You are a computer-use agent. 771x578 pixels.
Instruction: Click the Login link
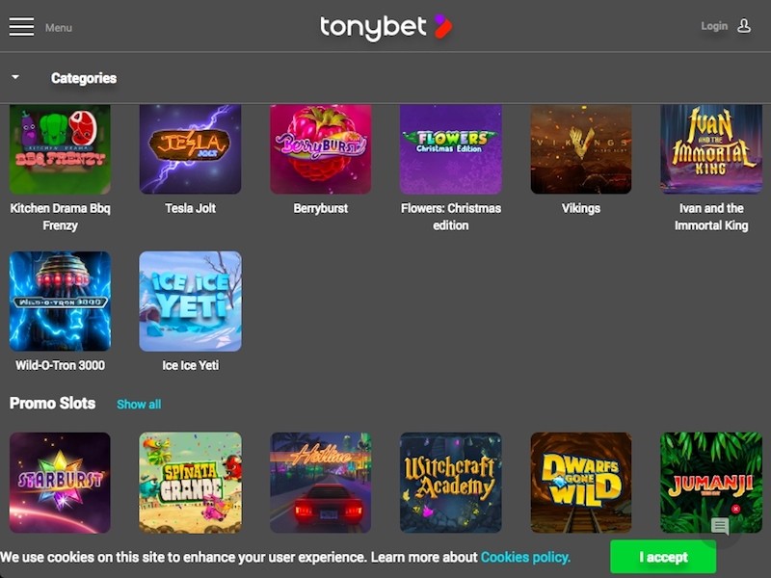click(x=714, y=26)
